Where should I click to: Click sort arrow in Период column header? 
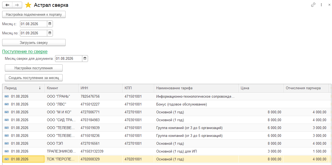pos(40,88)
